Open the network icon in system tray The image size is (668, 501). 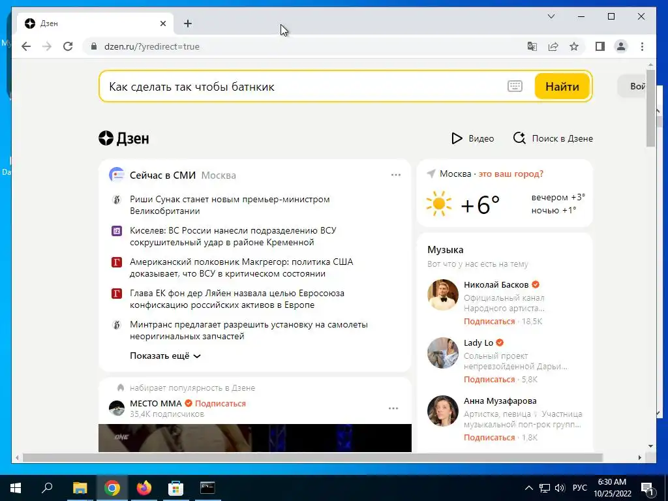coord(545,488)
